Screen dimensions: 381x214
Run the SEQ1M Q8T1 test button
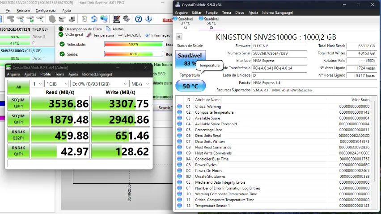click(18, 103)
